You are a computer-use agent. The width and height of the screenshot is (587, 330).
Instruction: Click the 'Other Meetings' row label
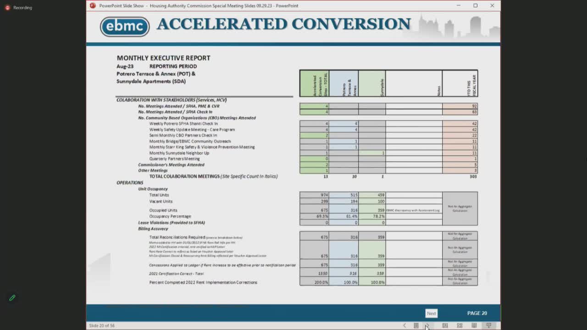[x=153, y=170]
